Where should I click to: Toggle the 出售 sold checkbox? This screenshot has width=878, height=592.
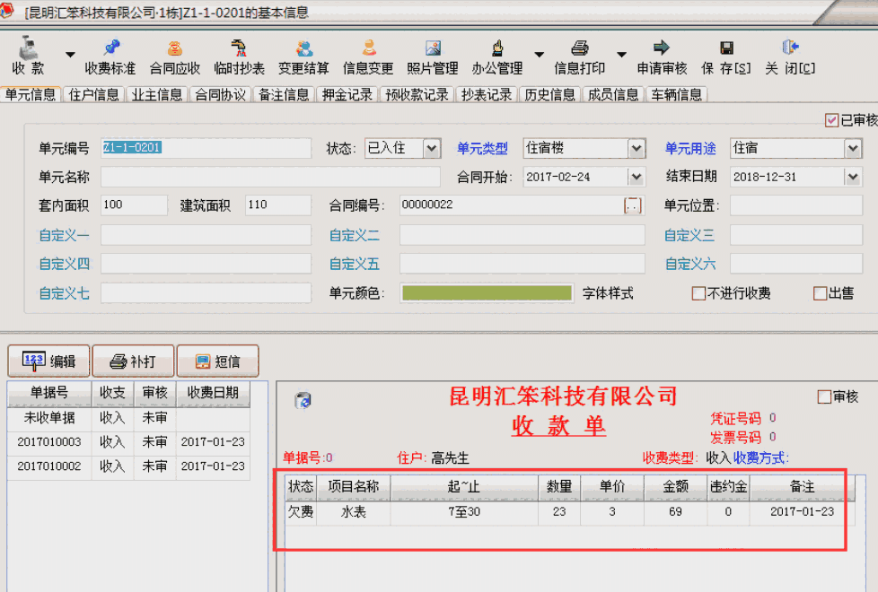click(x=818, y=293)
